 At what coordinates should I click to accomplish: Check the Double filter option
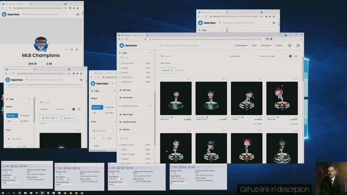click(120, 68)
